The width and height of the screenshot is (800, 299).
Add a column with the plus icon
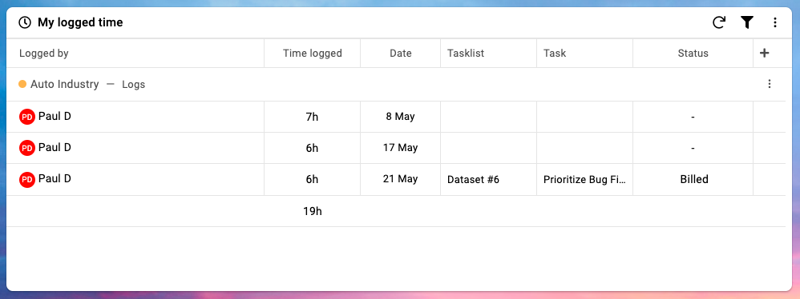(764, 53)
